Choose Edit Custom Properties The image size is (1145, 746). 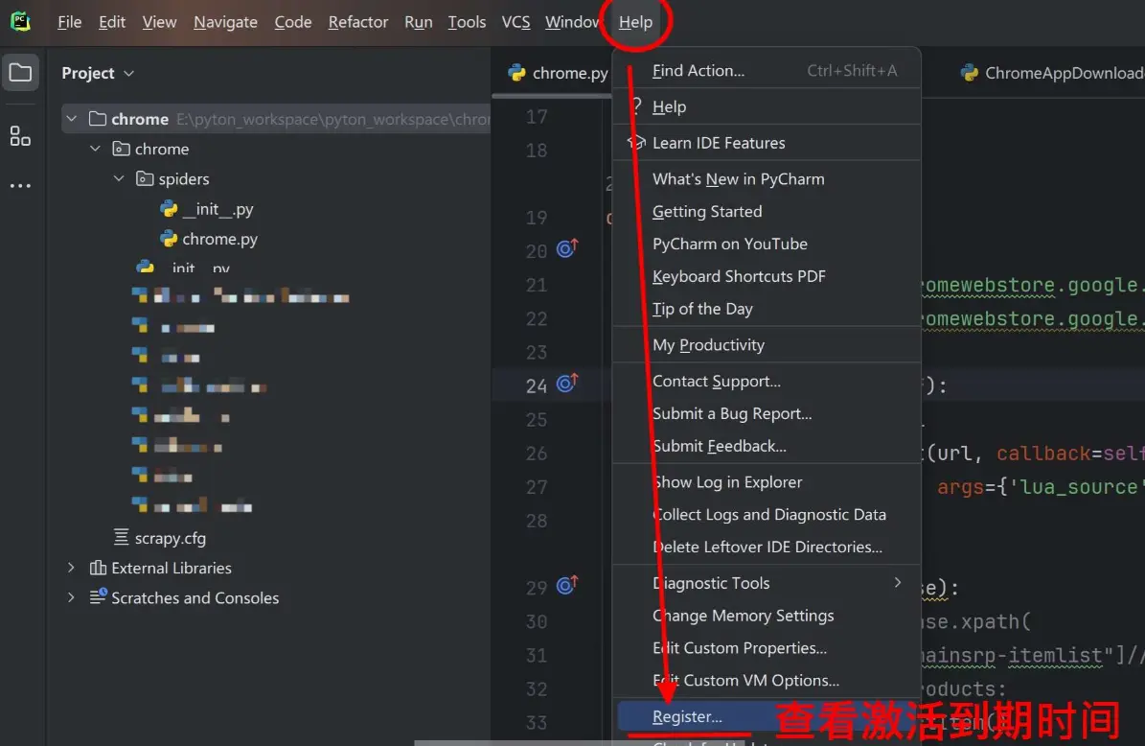[x=767, y=648]
